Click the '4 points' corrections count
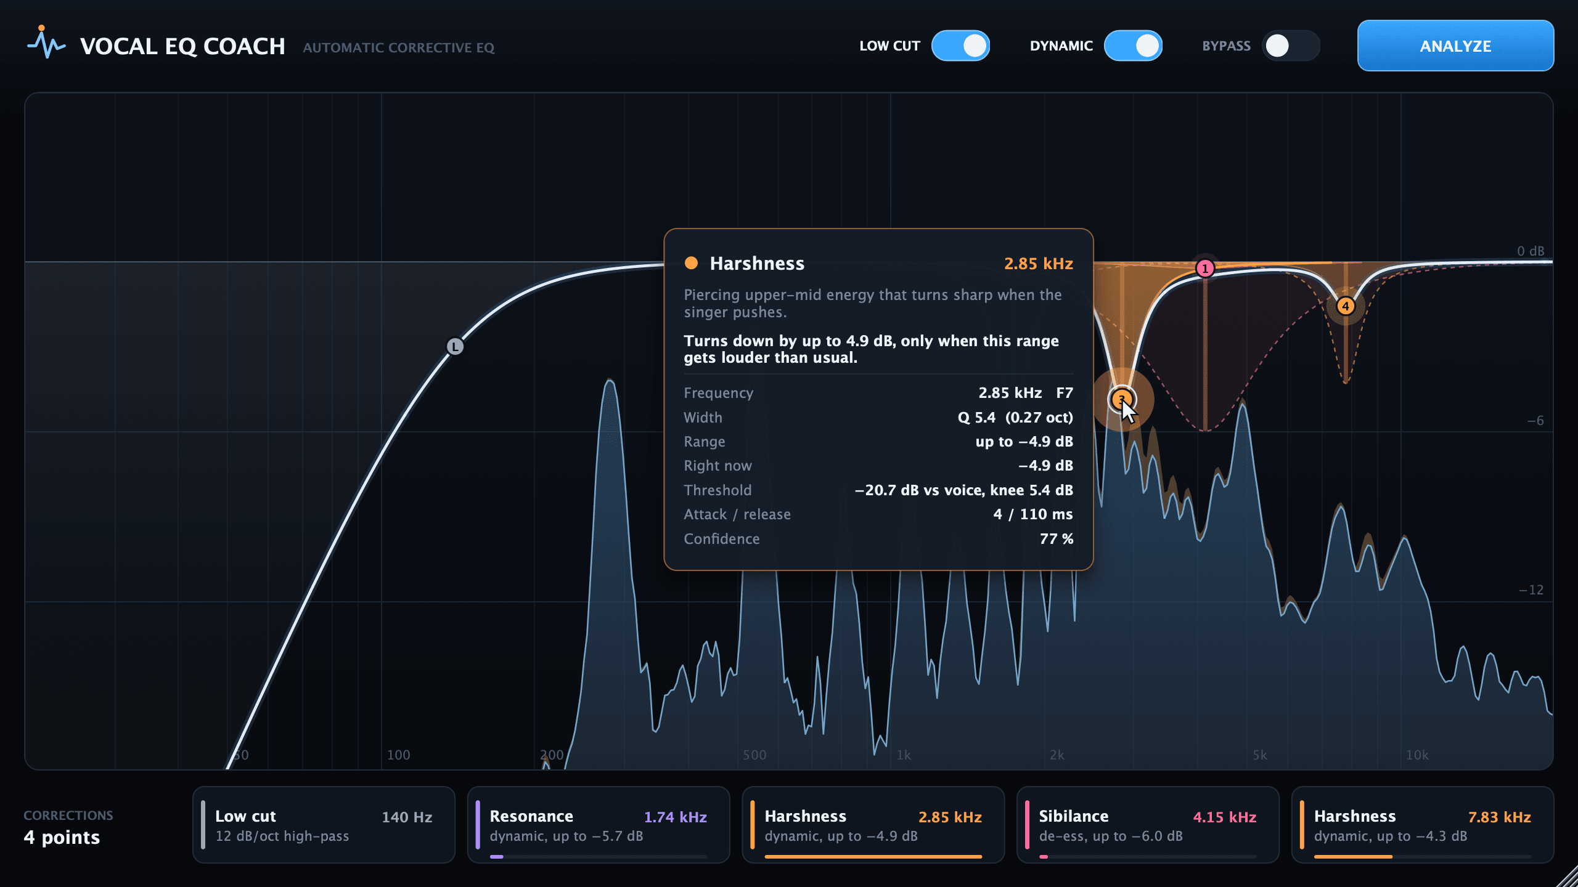 pos(62,838)
